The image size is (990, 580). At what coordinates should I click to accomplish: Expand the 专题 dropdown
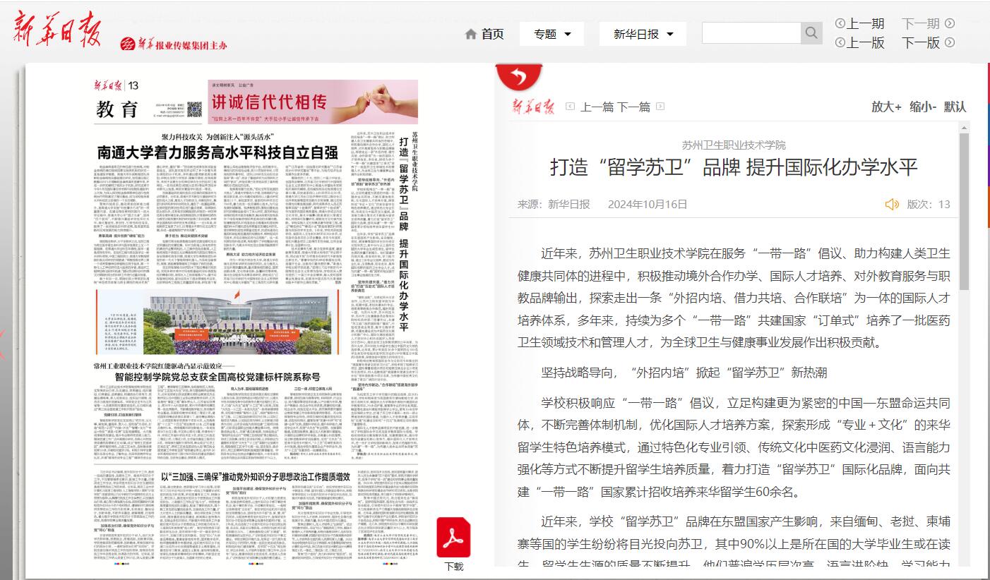pyautogui.click(x=553, y=34)
